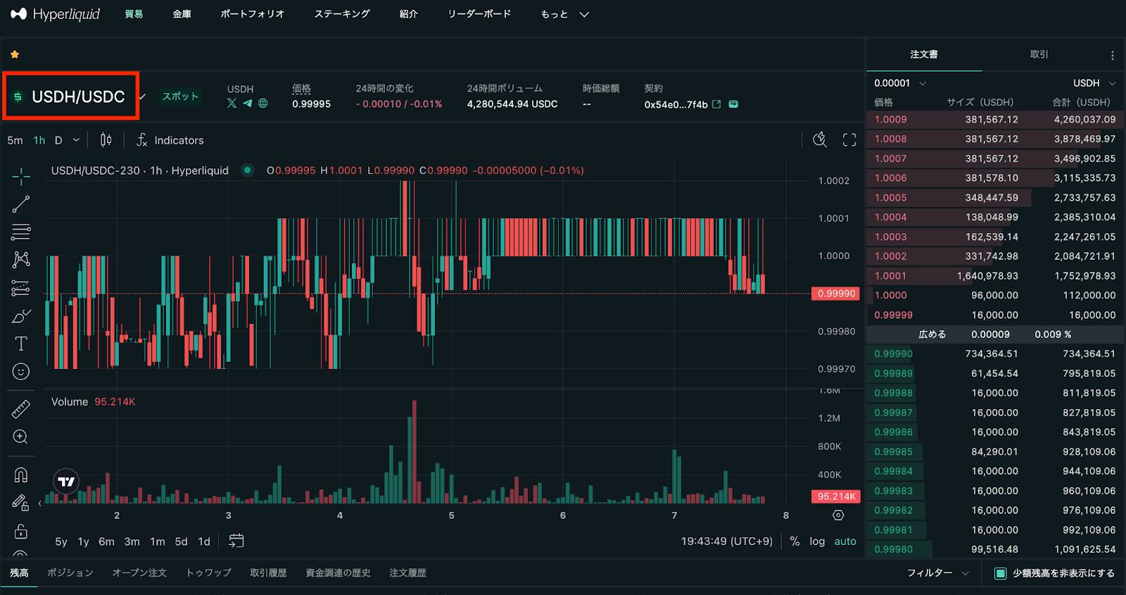The image size is (1126, 595).
Task: Open the emoji sticker tool
Action: [21, 372]
